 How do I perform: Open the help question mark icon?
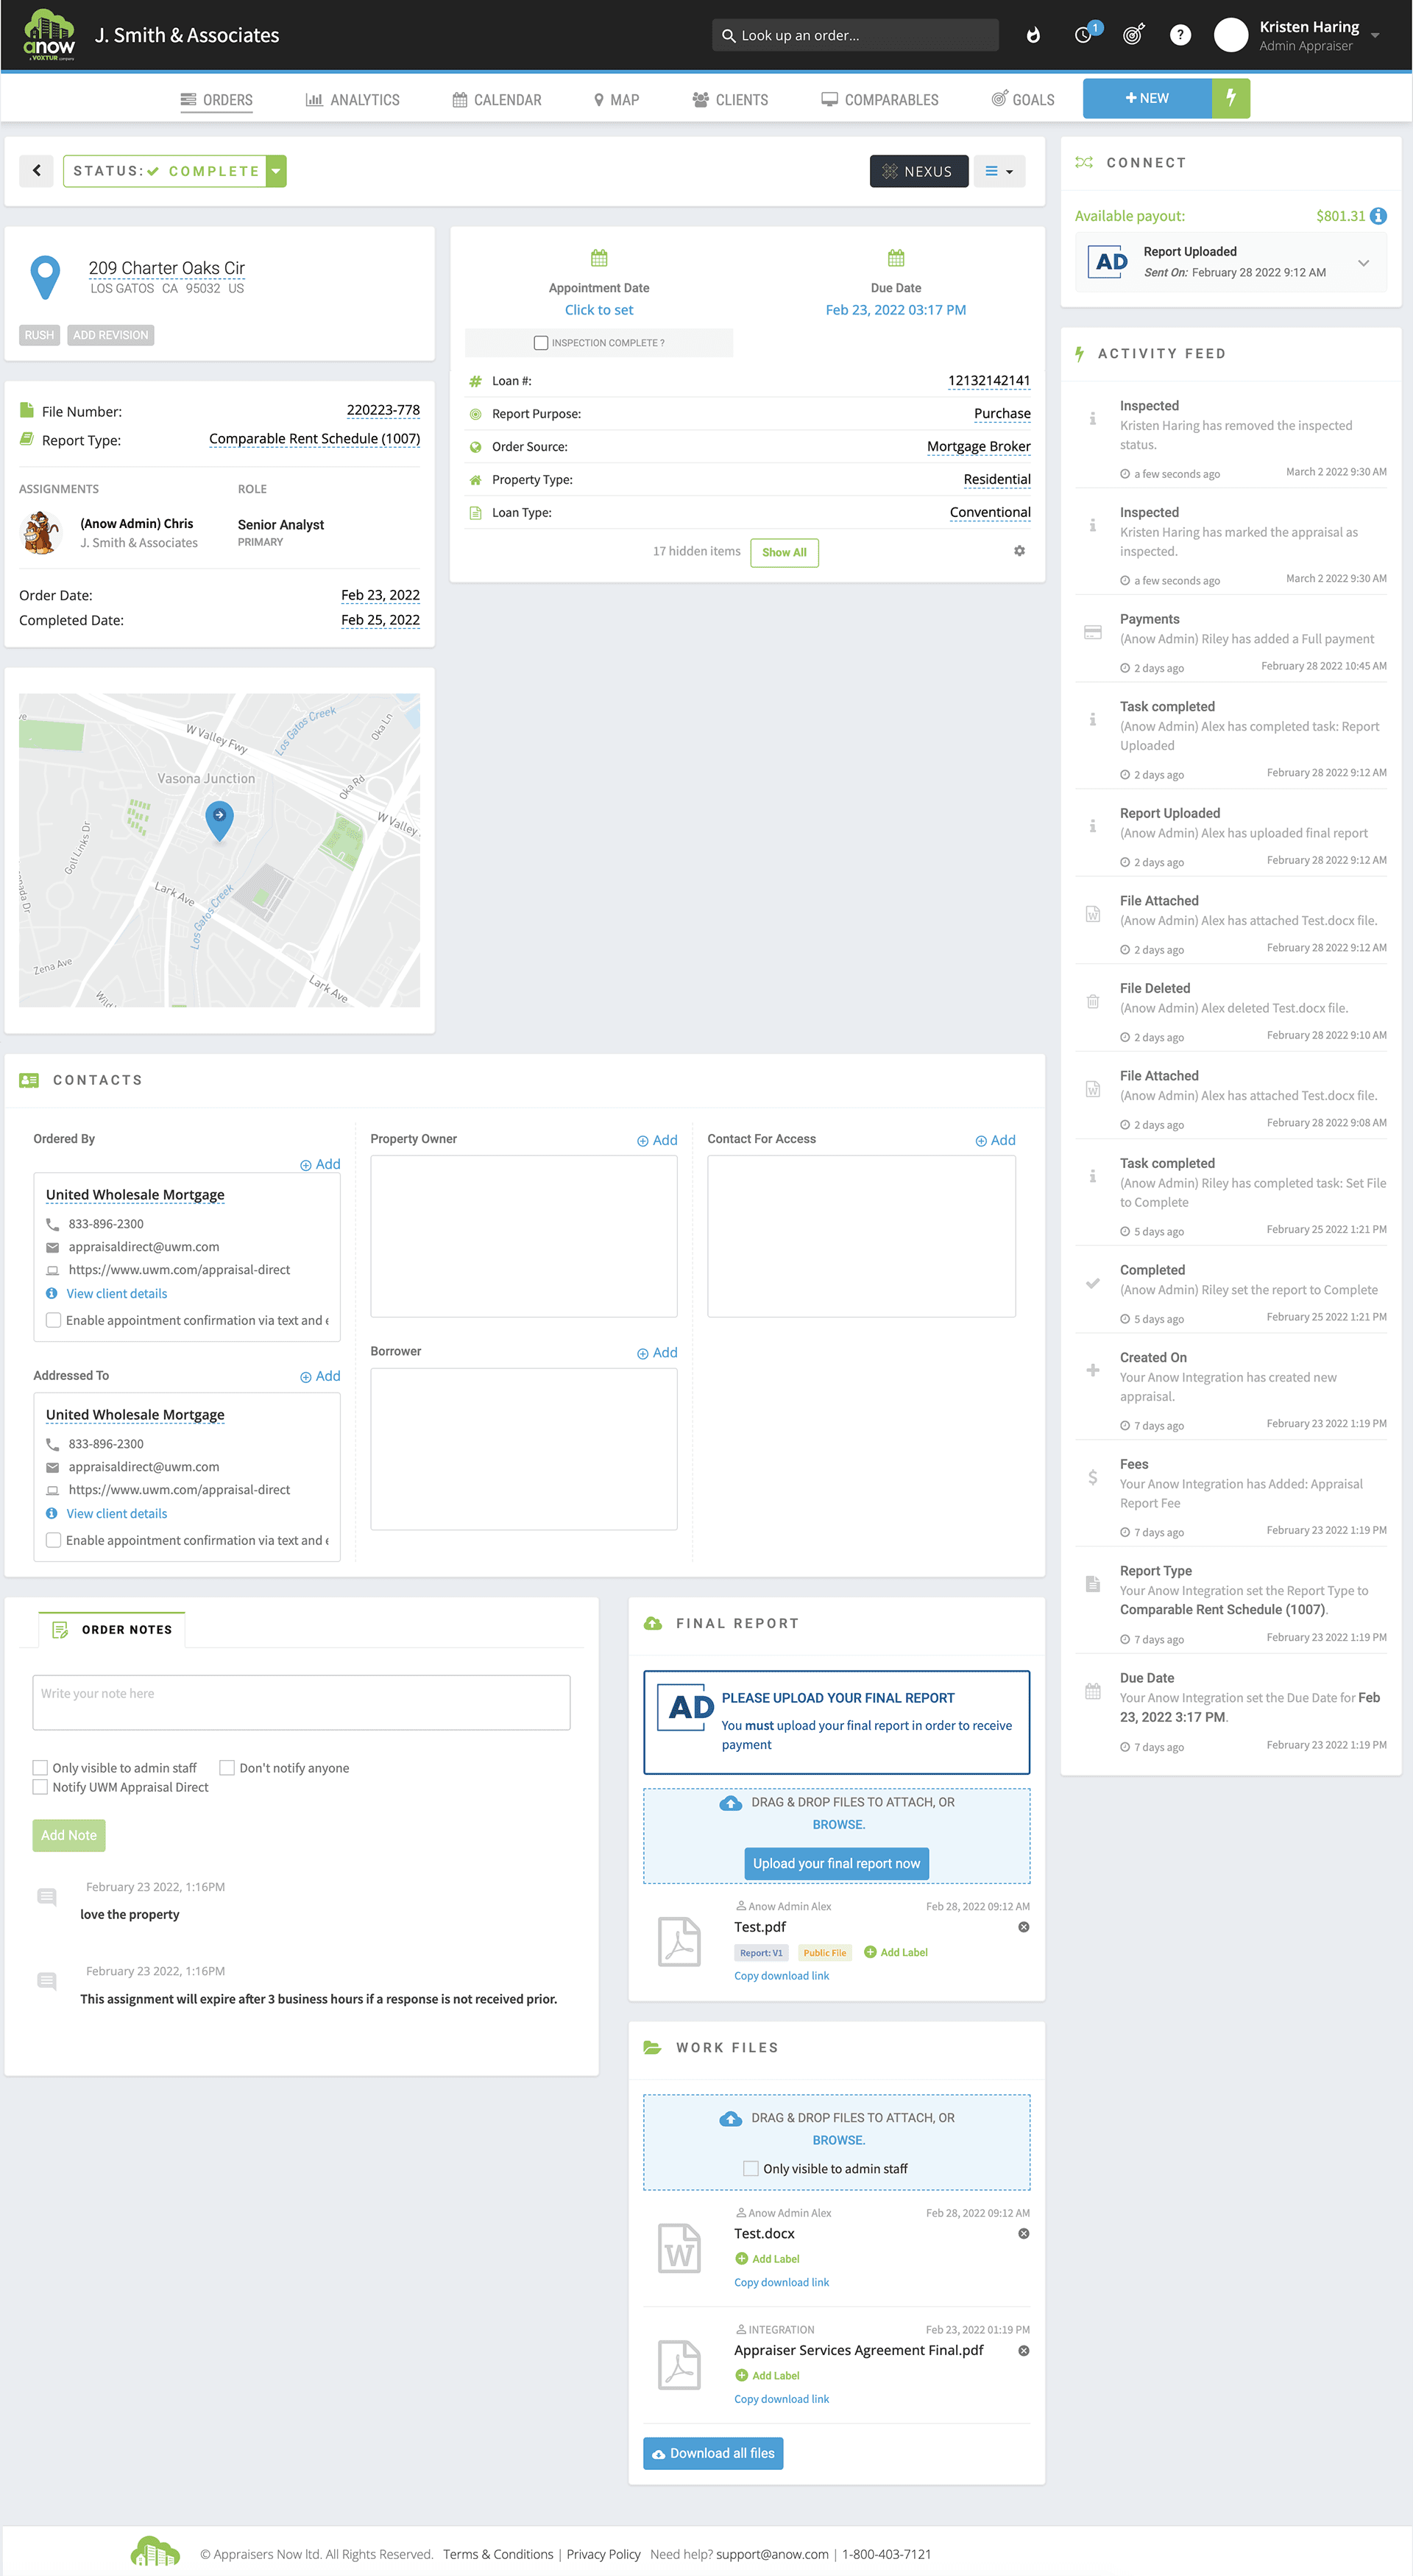[x=1180, y=35]
